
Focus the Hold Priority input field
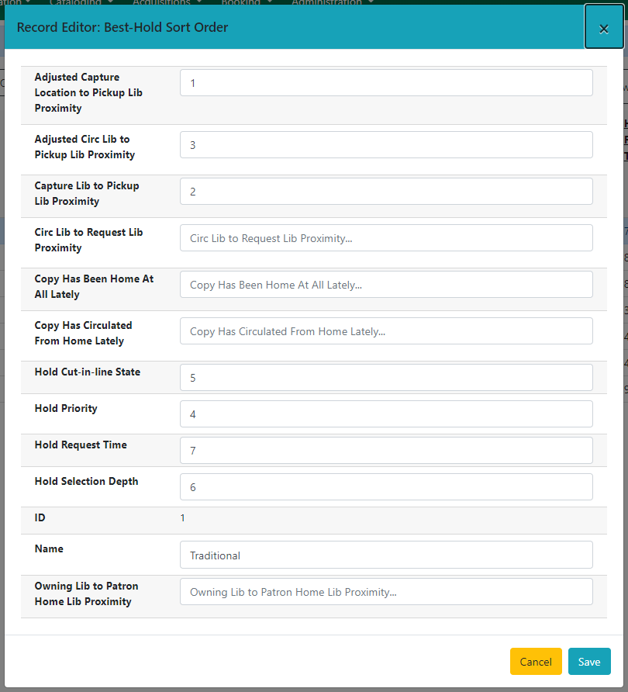click(385, 413)
